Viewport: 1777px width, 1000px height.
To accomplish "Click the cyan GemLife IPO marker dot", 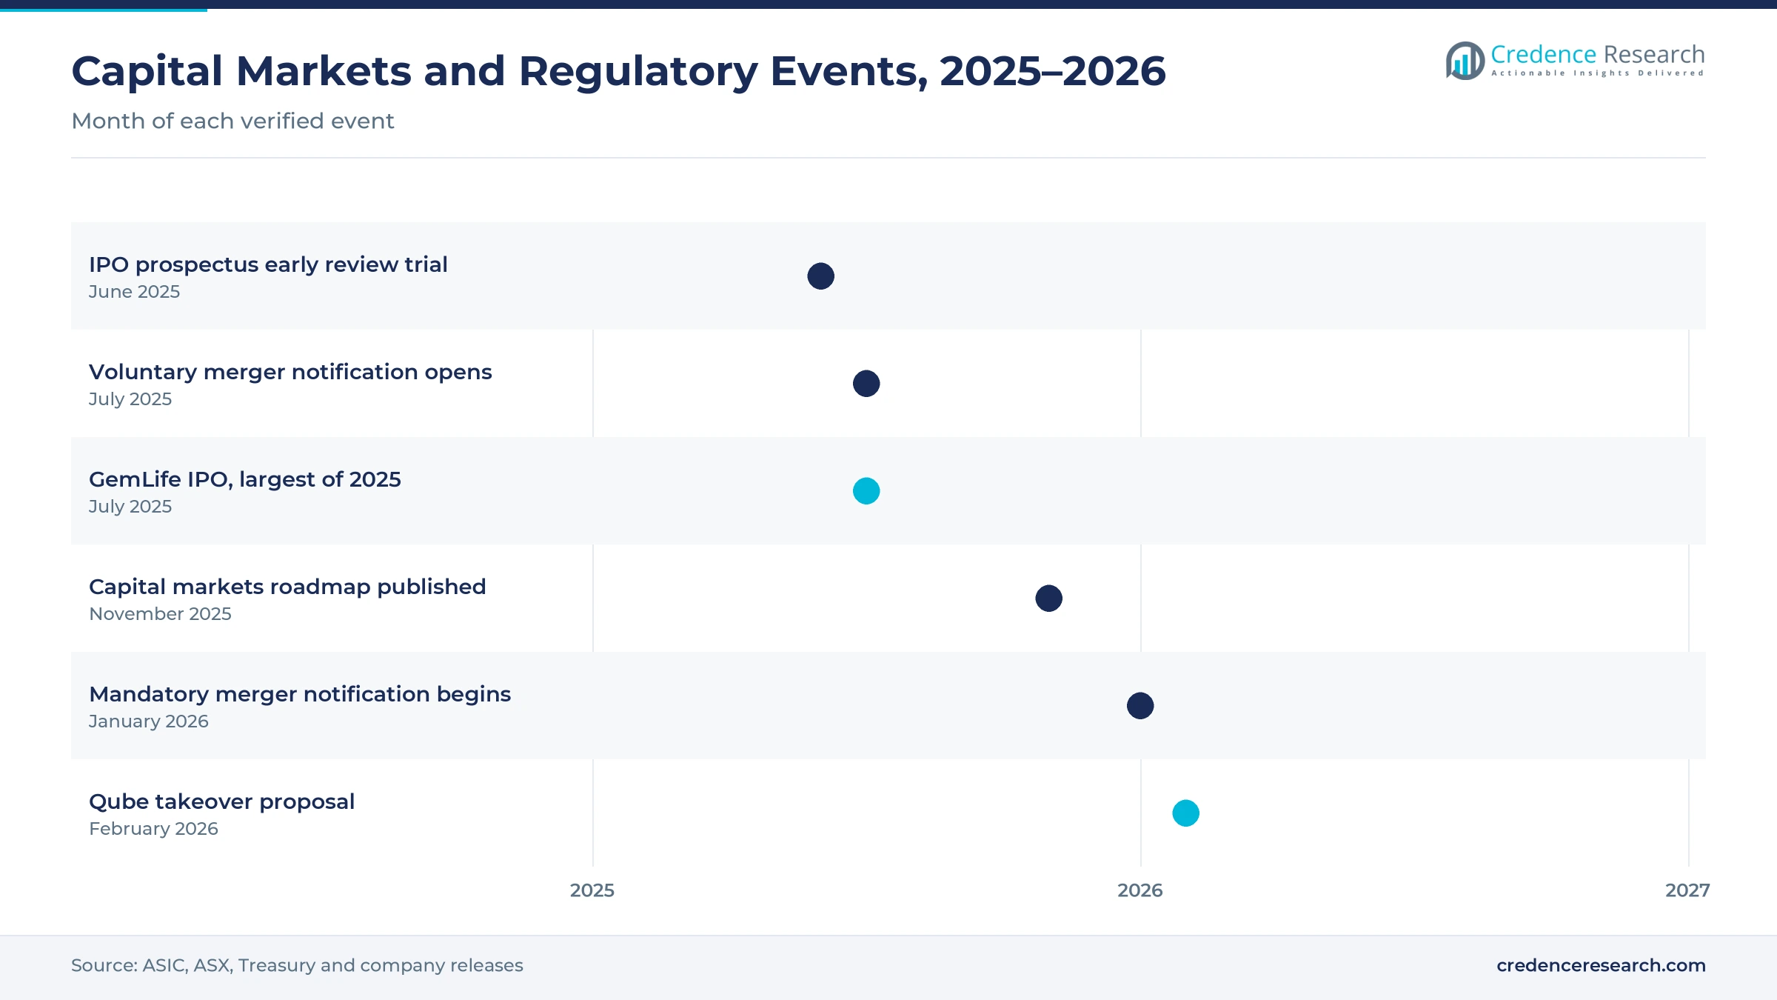I will click(x=866, y=491).
